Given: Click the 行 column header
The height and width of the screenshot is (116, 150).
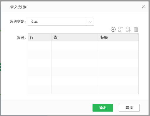Looking at the screenshot, I should coord(40,37).
